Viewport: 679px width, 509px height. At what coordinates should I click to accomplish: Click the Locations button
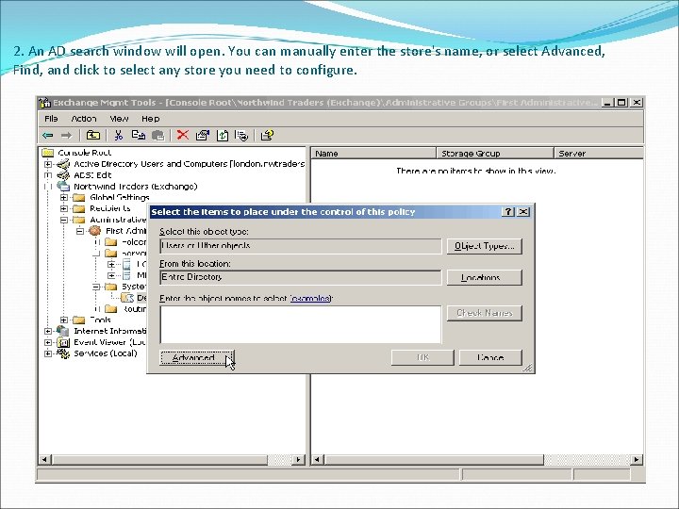click(484, 277)
